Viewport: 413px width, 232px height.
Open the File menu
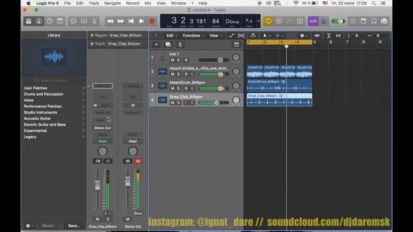click(x=67, y=3)
